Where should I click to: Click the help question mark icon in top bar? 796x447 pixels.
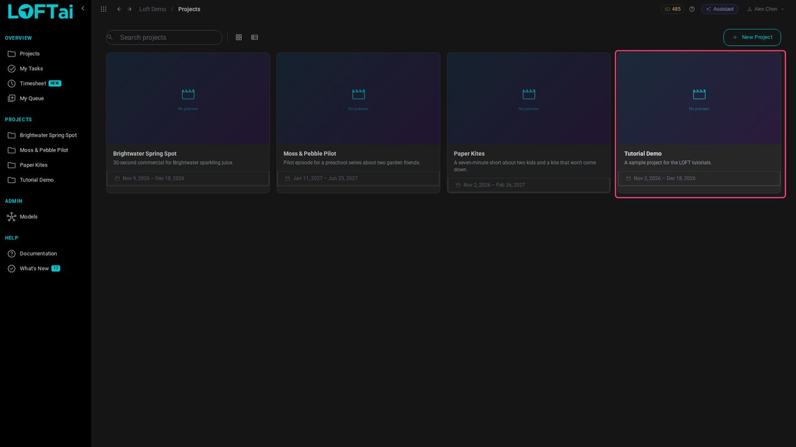(692, 9)
